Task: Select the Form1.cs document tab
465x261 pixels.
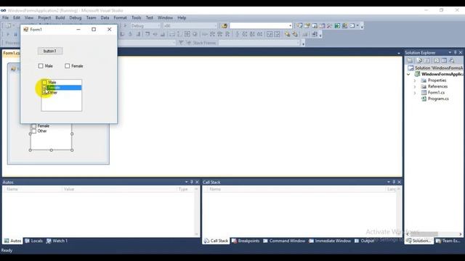Action: [12, 53]
